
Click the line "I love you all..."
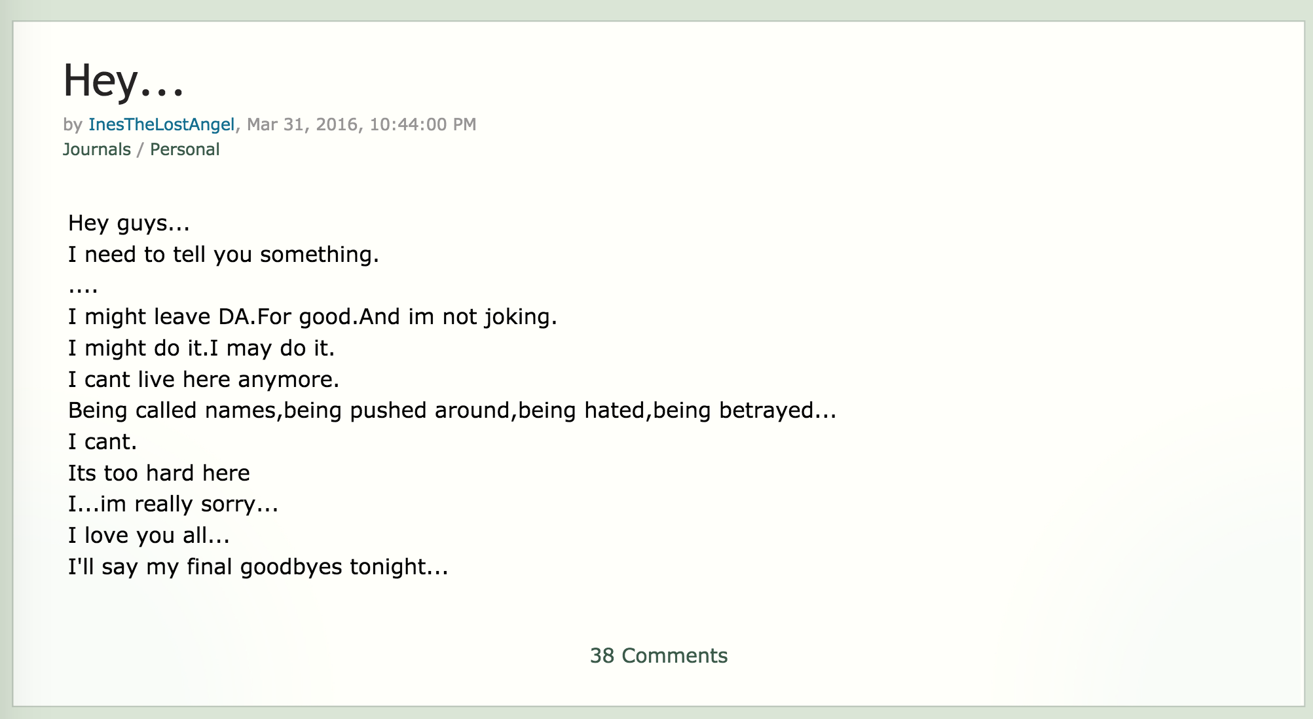pos(149,536)
